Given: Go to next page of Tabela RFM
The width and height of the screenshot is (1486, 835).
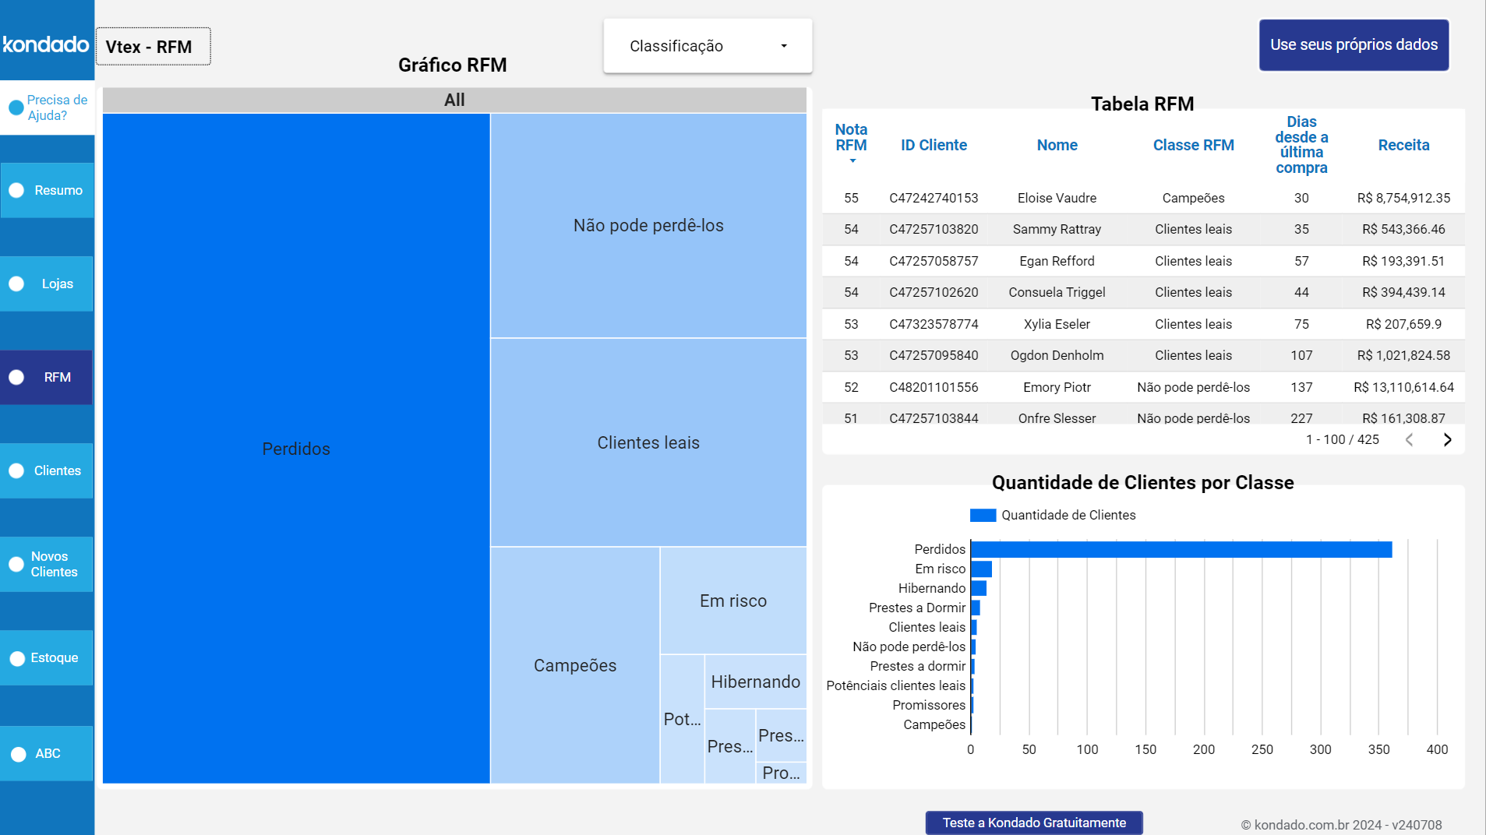Looking at the screenshot, I should 1448,439.
